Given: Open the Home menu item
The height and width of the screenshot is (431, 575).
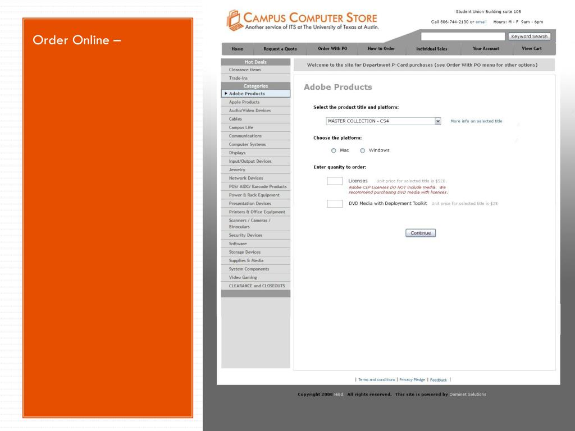Looking at the screenshot, I should point(238,49).
